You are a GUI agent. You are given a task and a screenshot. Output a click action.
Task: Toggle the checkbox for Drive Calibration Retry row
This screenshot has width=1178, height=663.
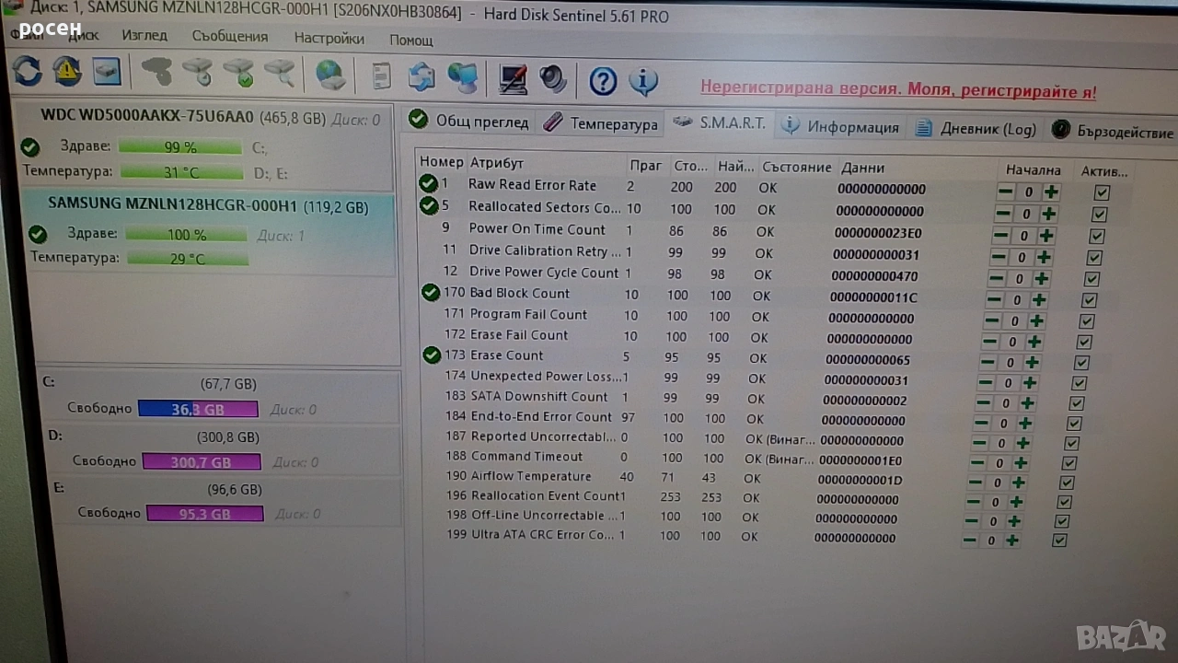click(1094, 258)
